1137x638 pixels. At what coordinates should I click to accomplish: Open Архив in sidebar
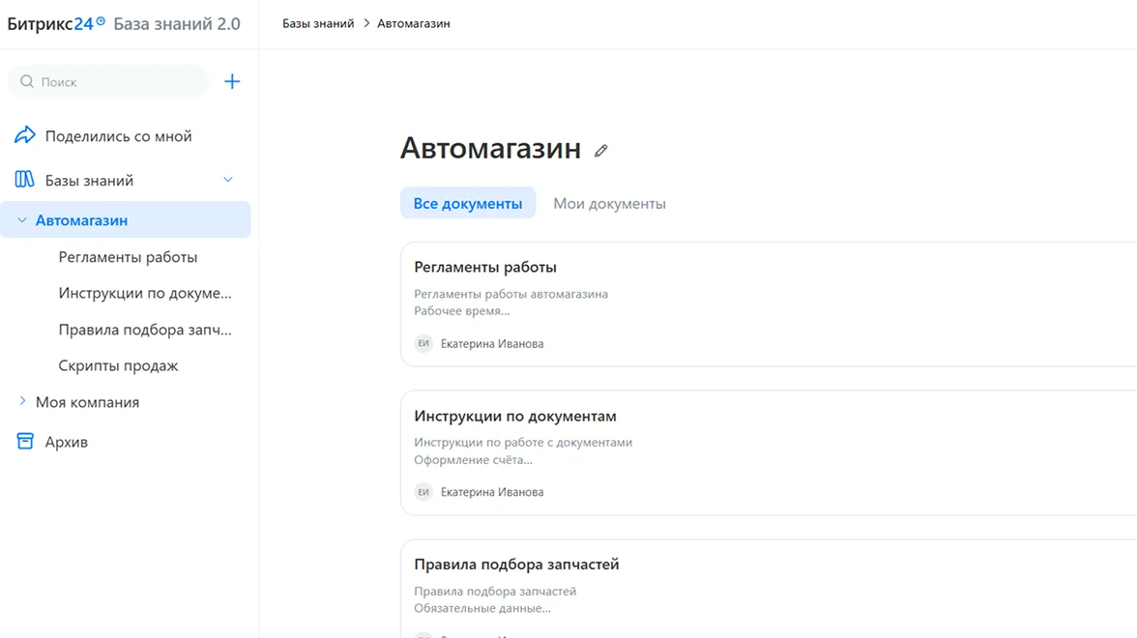66,442
